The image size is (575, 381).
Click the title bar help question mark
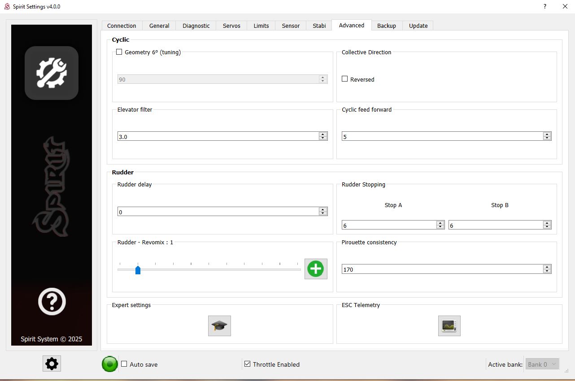(x=545, y=6)
